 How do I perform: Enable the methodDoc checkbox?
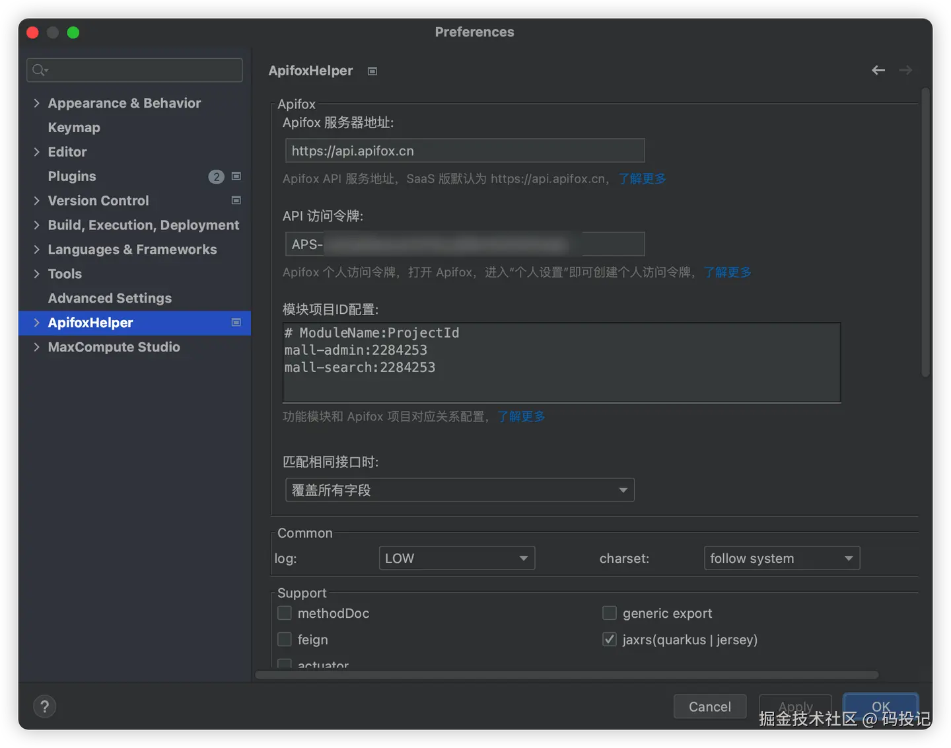pos(285,613)
